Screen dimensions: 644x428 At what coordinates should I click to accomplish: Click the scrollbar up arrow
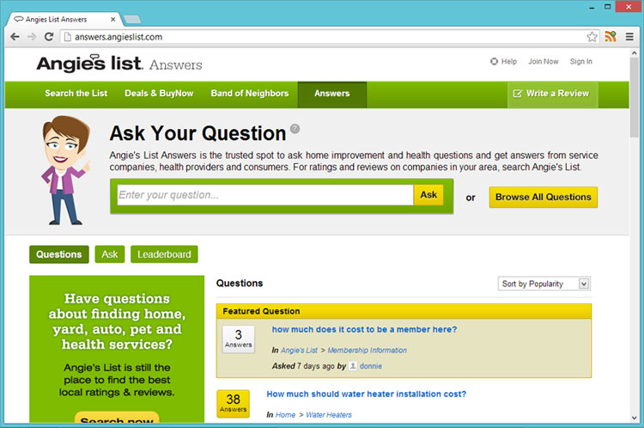(x=635, y=52)
